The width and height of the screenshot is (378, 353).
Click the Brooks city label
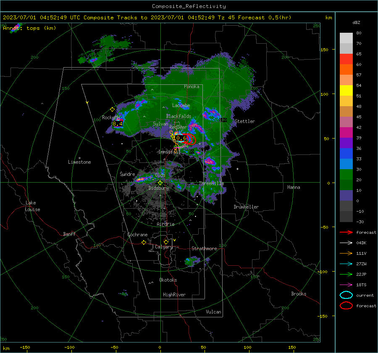(x=299, y=294)
